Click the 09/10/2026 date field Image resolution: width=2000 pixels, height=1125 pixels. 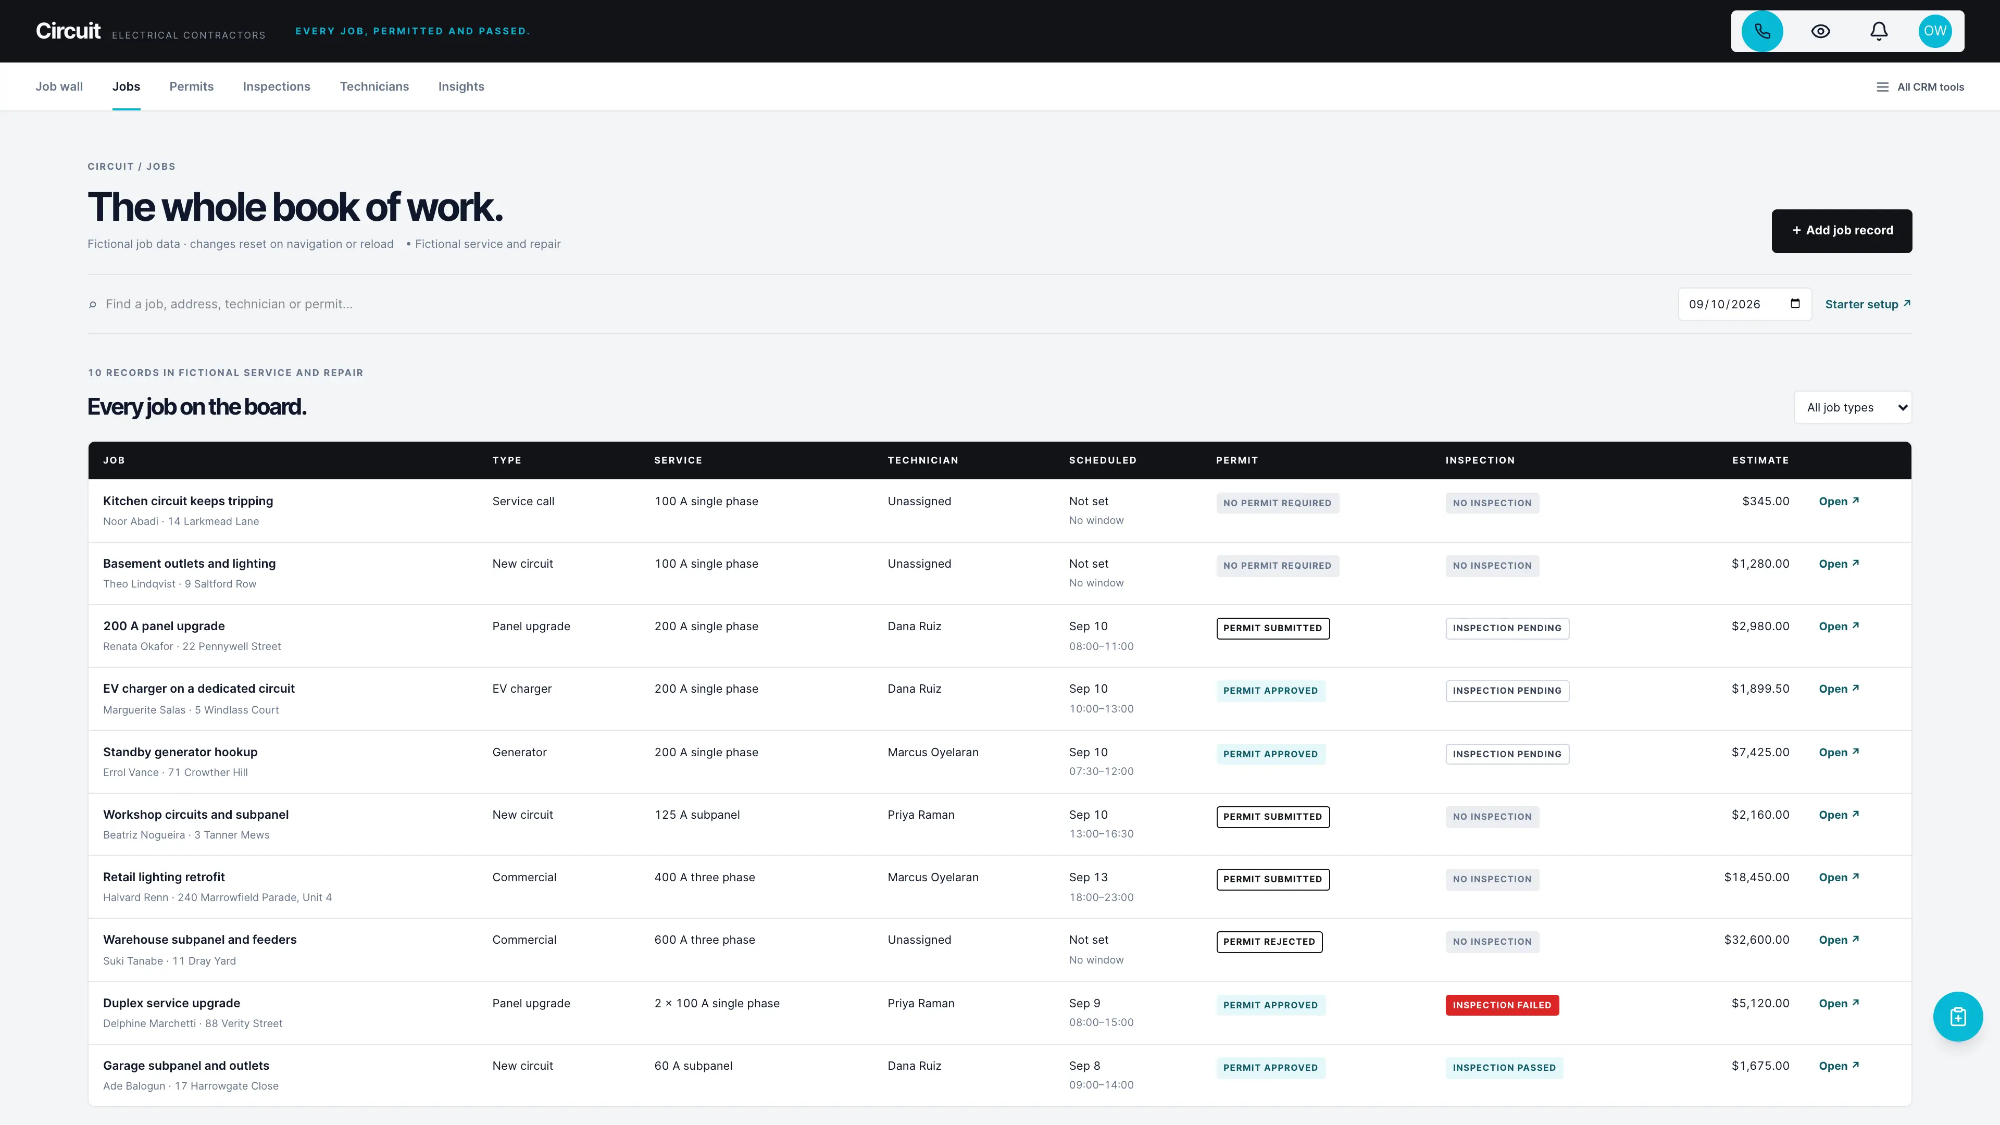(1745, 304)
